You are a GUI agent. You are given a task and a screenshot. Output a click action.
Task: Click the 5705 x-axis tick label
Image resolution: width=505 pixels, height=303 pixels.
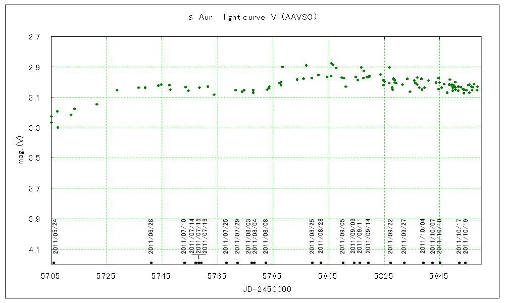tap(50, 275)
